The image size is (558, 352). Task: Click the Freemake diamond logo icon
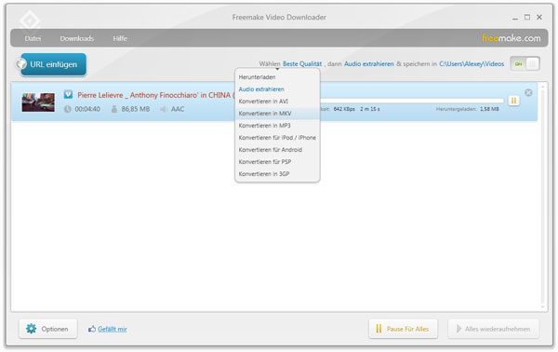[30, 20]
